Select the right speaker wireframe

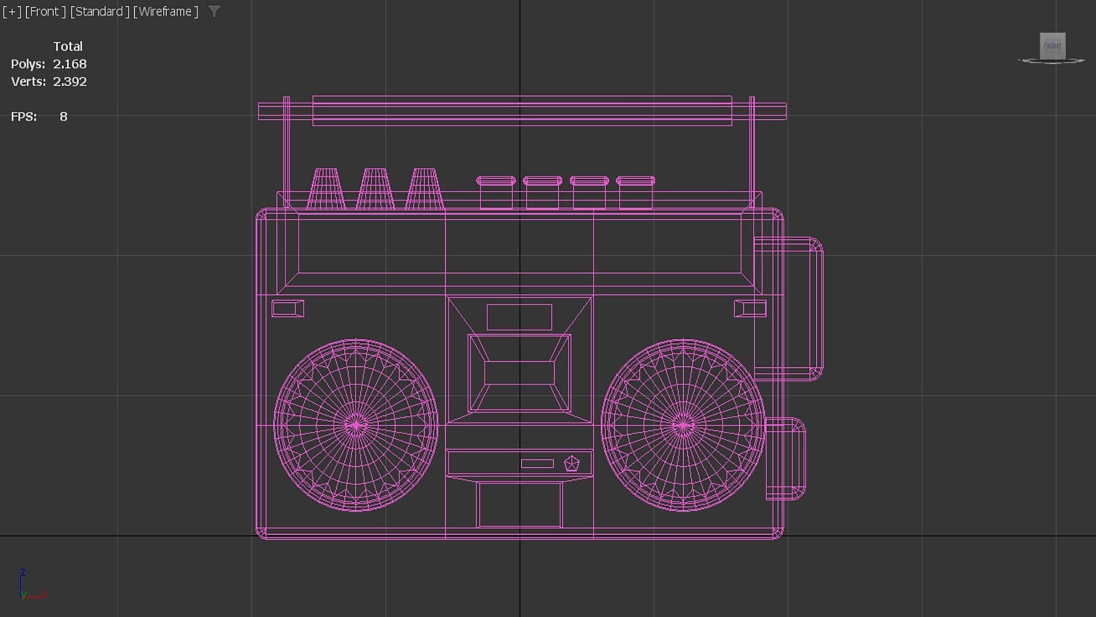[x=683, y=426]
